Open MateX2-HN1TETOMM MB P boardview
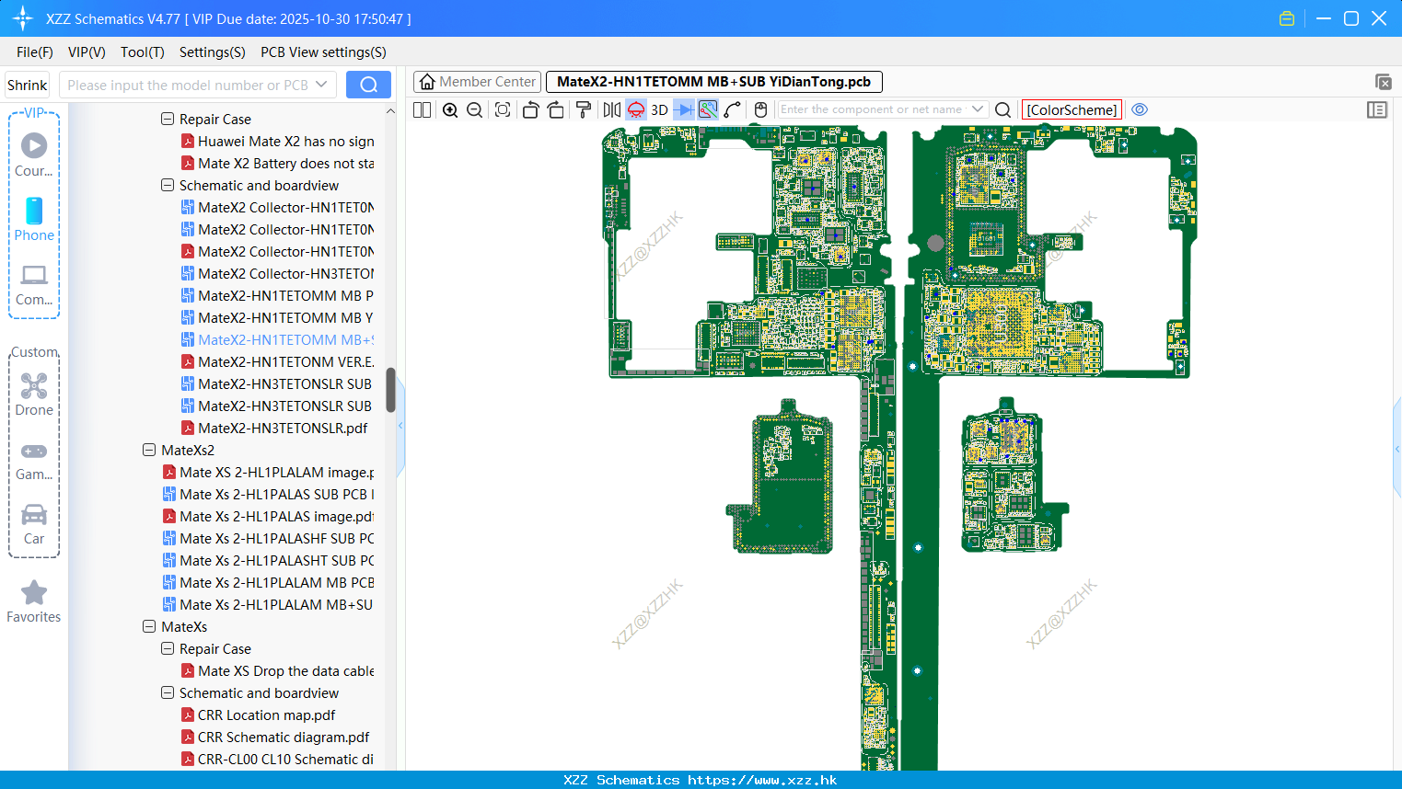 [277, 295]
